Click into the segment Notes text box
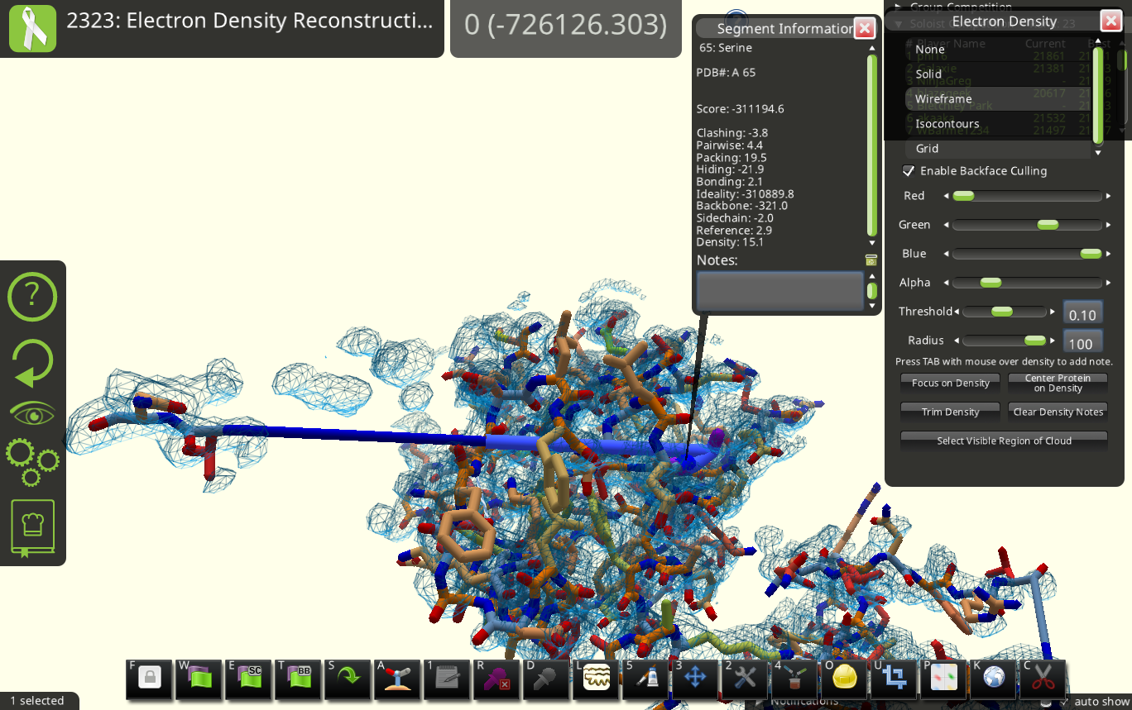The width and height of the screenshot is (1132, 710). 779,291
